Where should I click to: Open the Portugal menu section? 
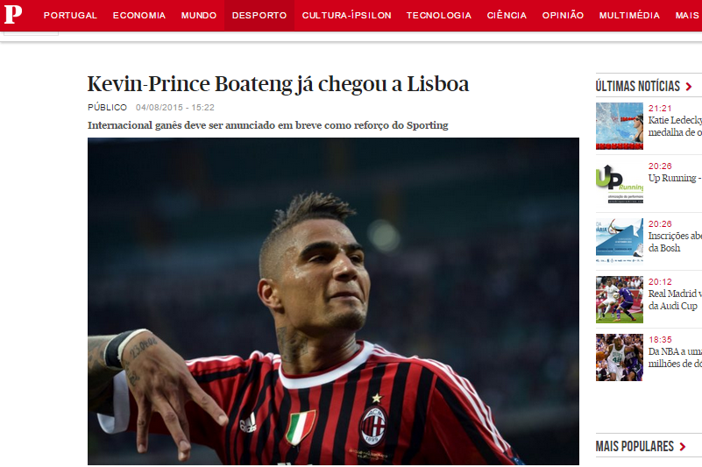click(x=70, y=15)
